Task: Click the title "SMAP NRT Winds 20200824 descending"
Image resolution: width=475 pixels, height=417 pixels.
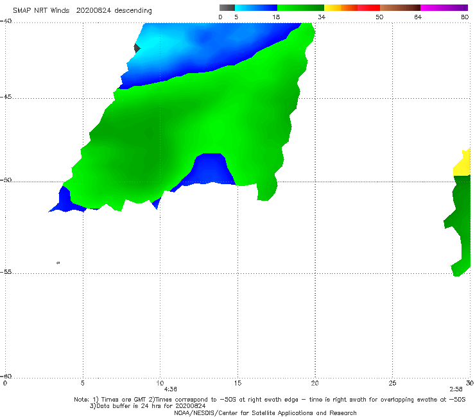Action: (82, 10)
